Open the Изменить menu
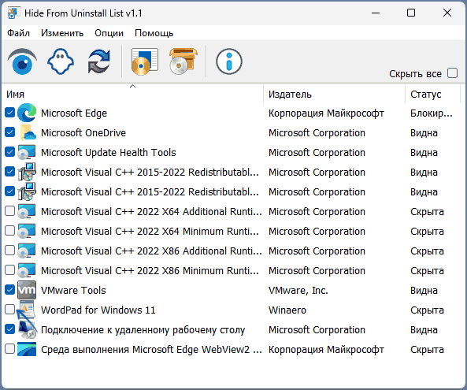Viewport: 467px width, 390px height. [x=62, y=33]
